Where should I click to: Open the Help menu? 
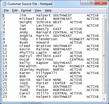tap(48, 10)
